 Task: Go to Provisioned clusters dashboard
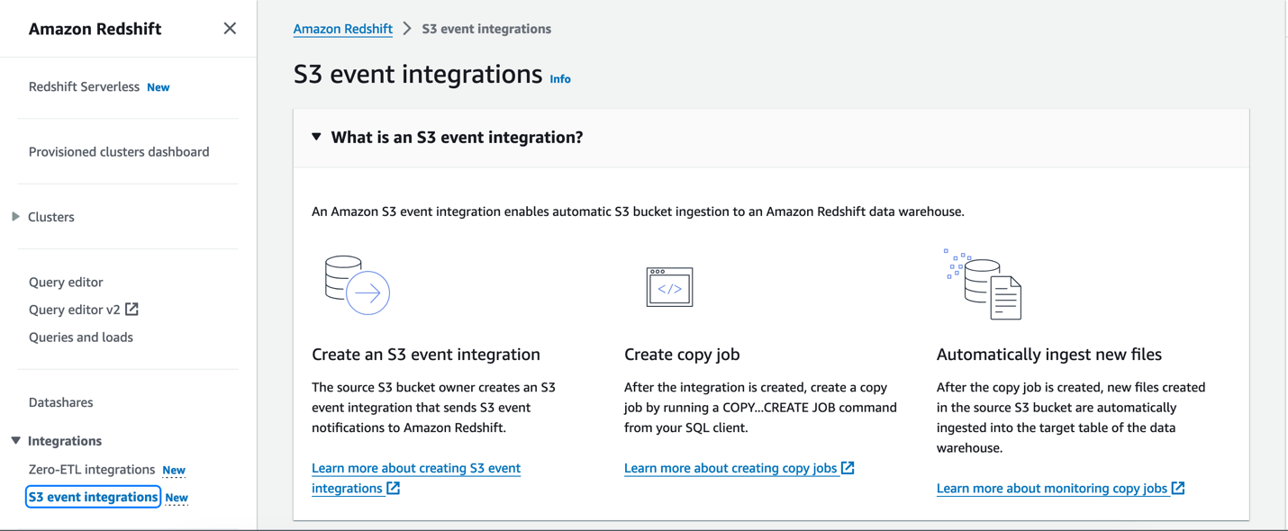tap(119, 152)
